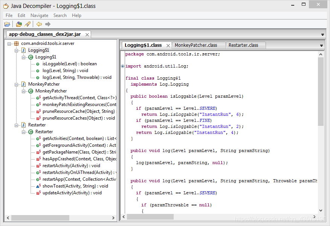This screenshot has width=330, height=226.
Task: Click the pruneResourceCache red square method icon
Action: (38, 111)
